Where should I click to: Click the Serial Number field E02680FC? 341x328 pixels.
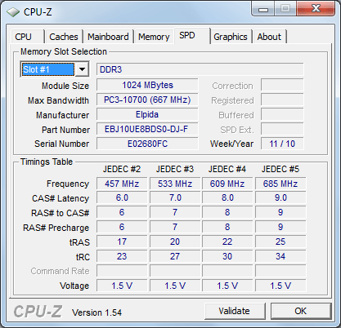[147, 144]
